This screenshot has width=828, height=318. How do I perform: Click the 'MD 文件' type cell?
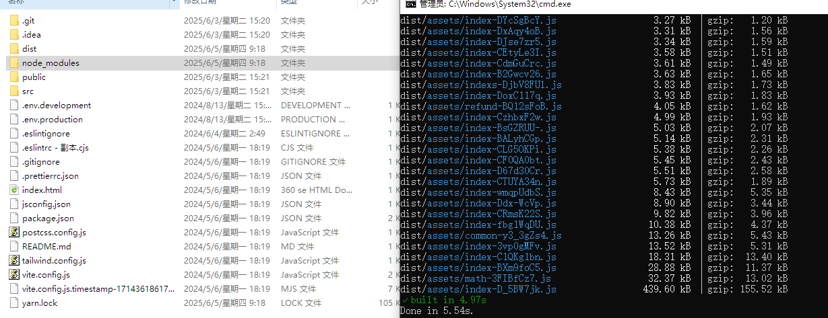296,247
